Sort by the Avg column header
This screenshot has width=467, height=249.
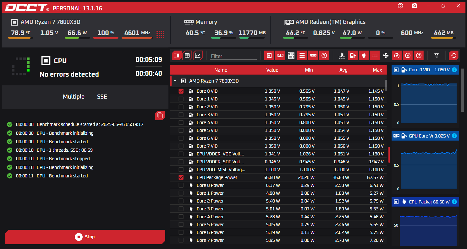(x=343, y=70)
